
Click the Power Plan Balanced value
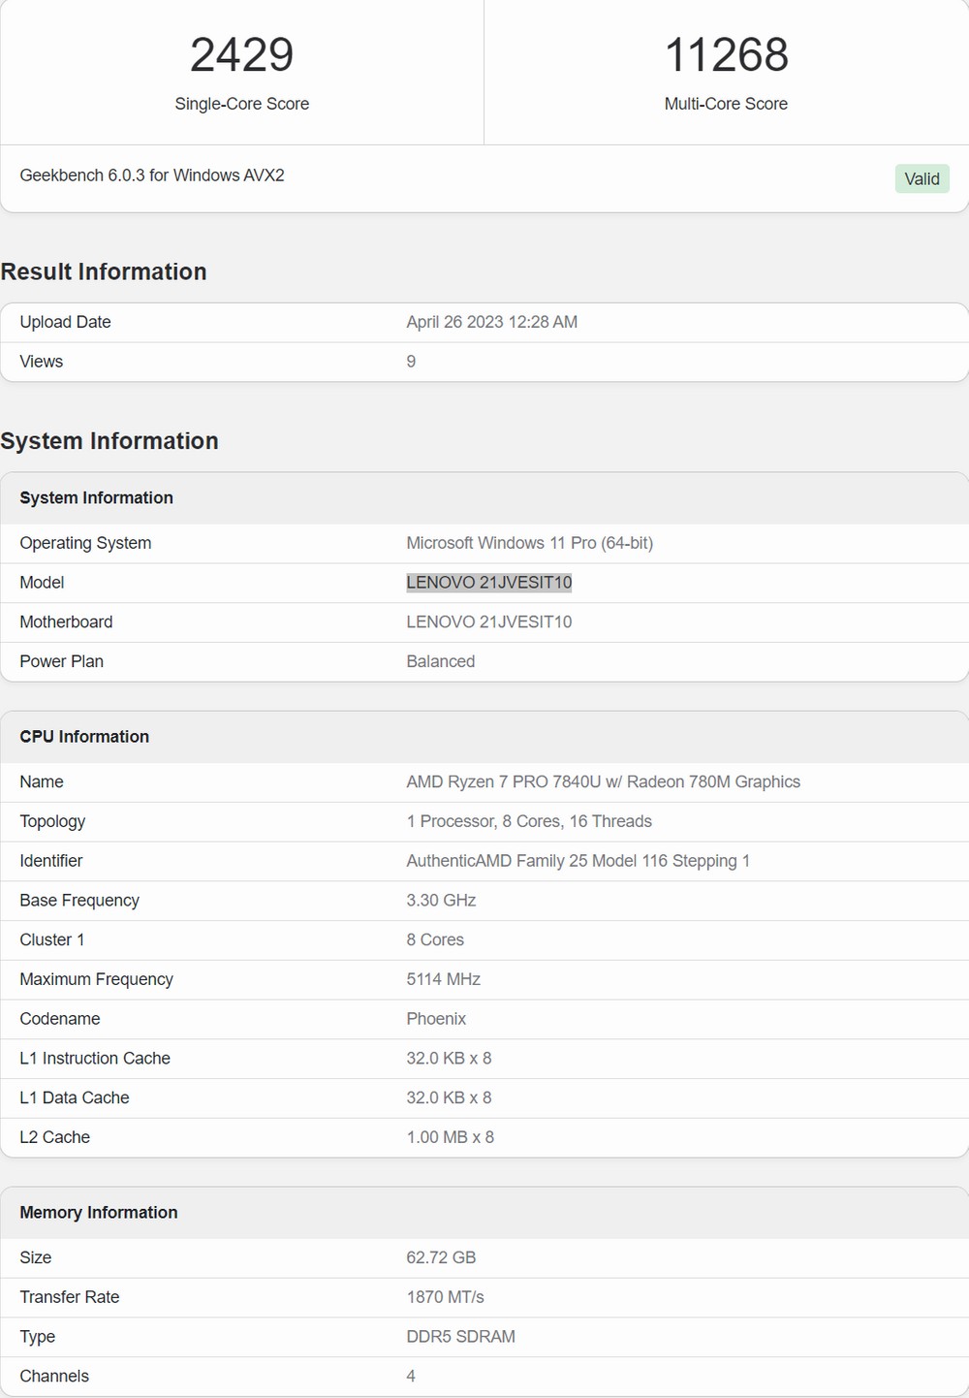(441, 661)
